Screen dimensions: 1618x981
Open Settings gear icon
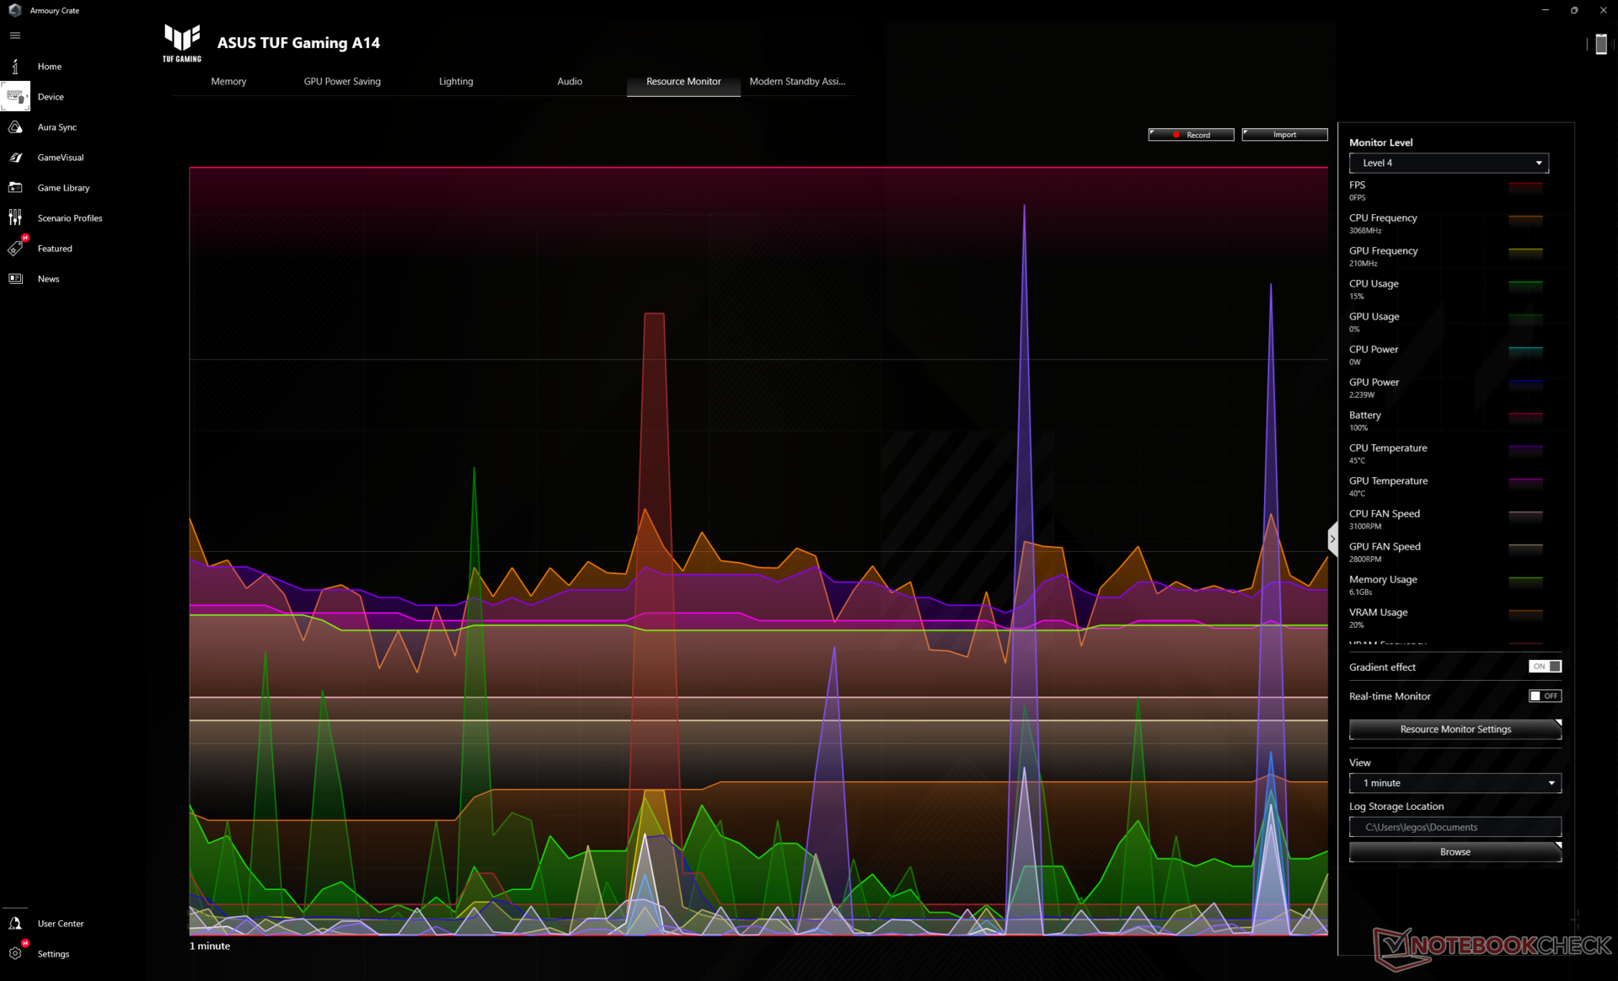pos(15,953)
